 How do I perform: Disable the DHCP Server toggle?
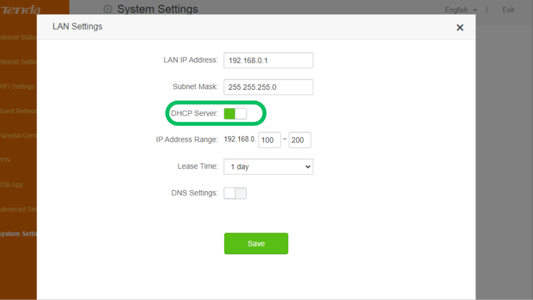click(235, 113)
